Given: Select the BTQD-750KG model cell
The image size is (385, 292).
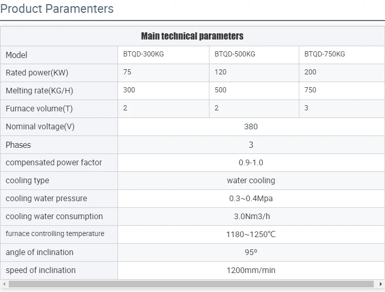Looking at the screenshot, I should (x=324, y=54).
